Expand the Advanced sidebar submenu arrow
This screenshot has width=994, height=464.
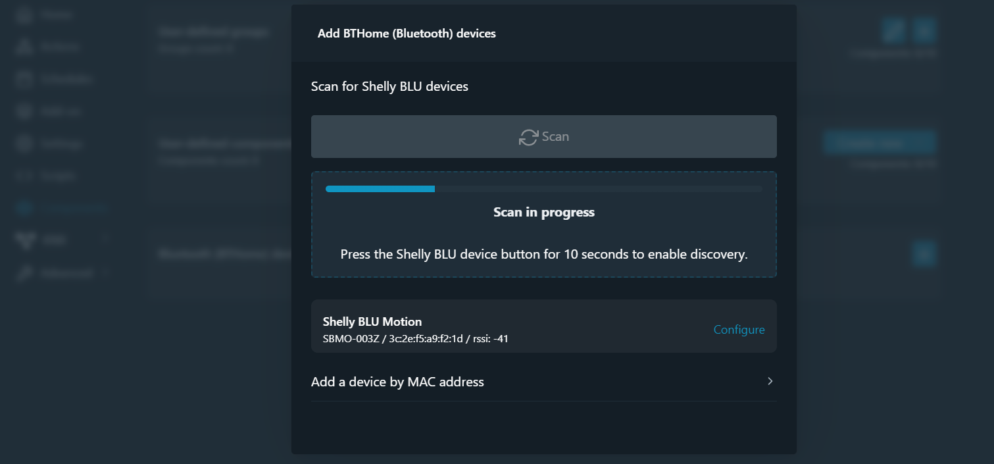click(x=106, y=272)
